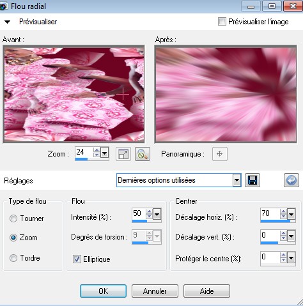Click the Protéger le centre input field
303x306 pixels.
270,257
